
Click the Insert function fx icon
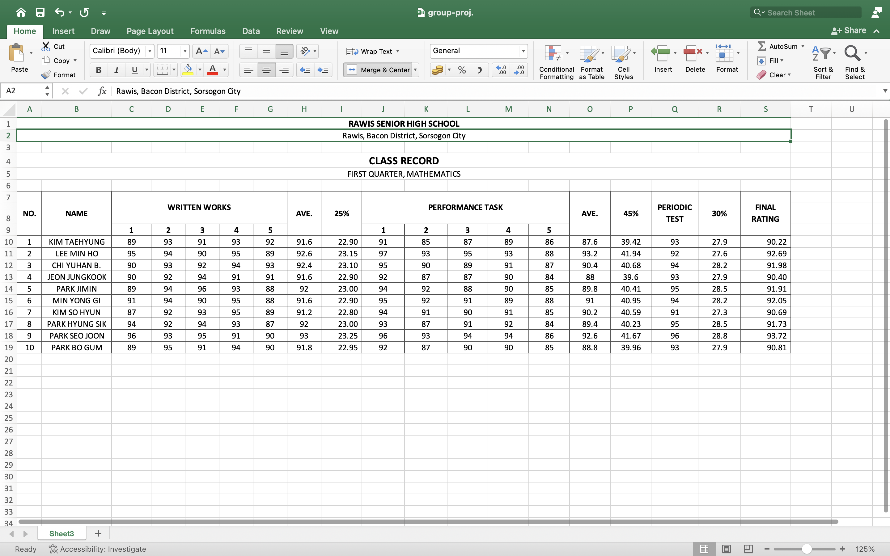point(102,91)
